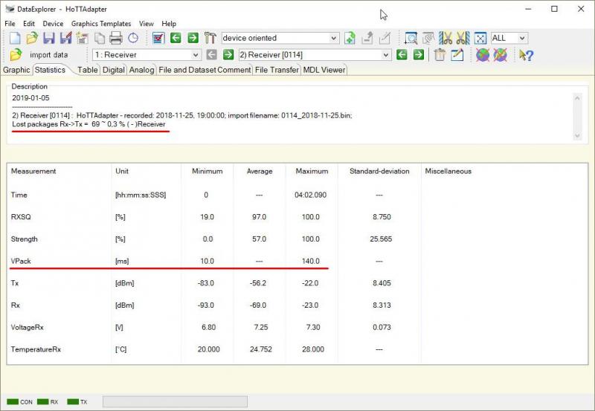Click the save graphics template icon

pos(80,38)
